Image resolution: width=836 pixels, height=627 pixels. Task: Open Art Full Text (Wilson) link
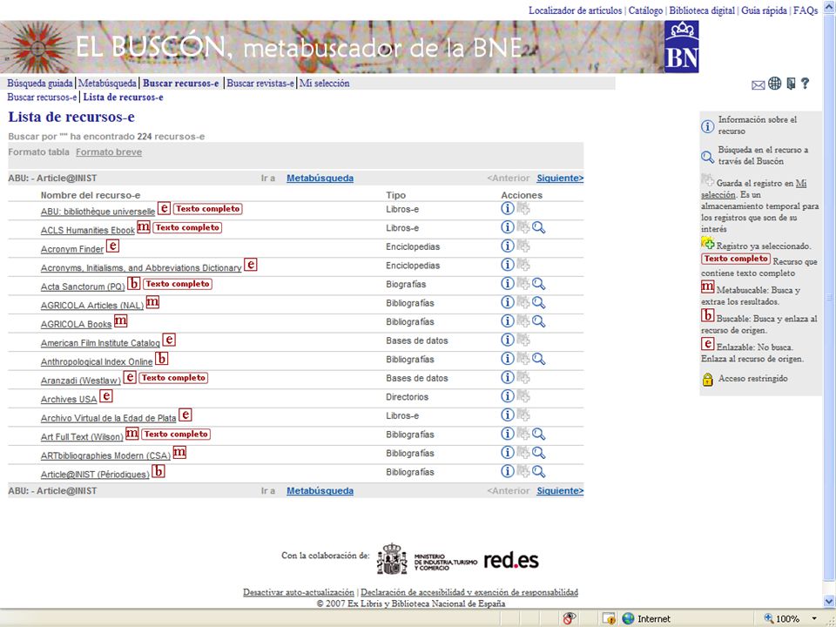[x=82, y=436]
